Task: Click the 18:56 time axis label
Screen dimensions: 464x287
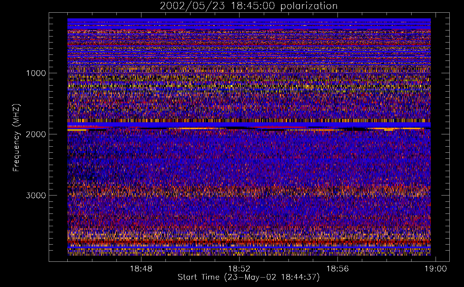Action: [x=338, y=269]
